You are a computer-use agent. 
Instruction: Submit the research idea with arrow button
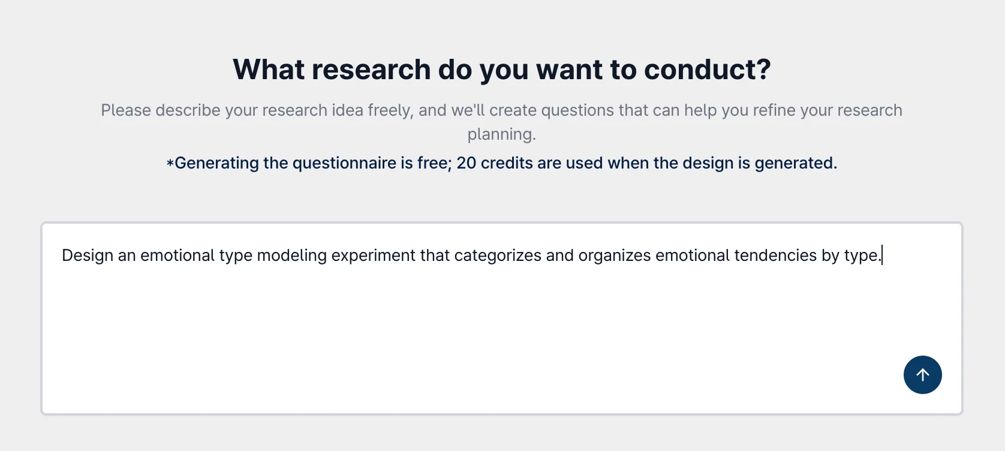(x=922, y=375)
